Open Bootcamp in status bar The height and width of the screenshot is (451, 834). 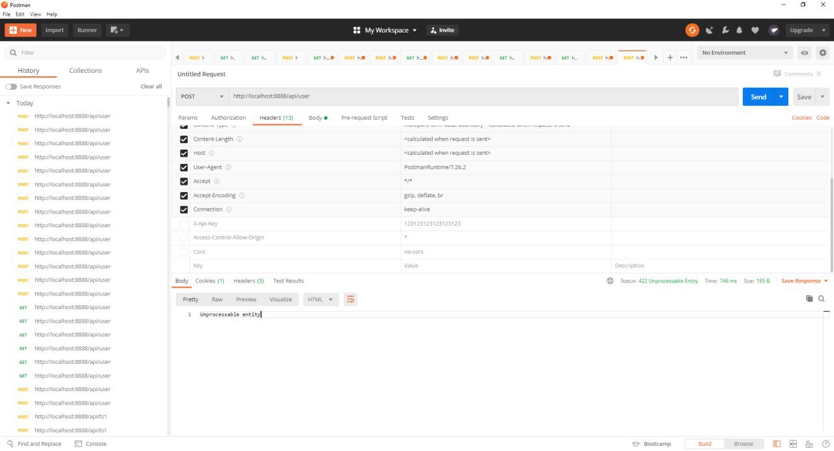click(652, 444)
